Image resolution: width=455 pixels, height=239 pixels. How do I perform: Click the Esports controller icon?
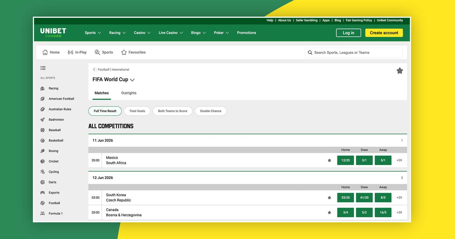(x=42, y=193)
